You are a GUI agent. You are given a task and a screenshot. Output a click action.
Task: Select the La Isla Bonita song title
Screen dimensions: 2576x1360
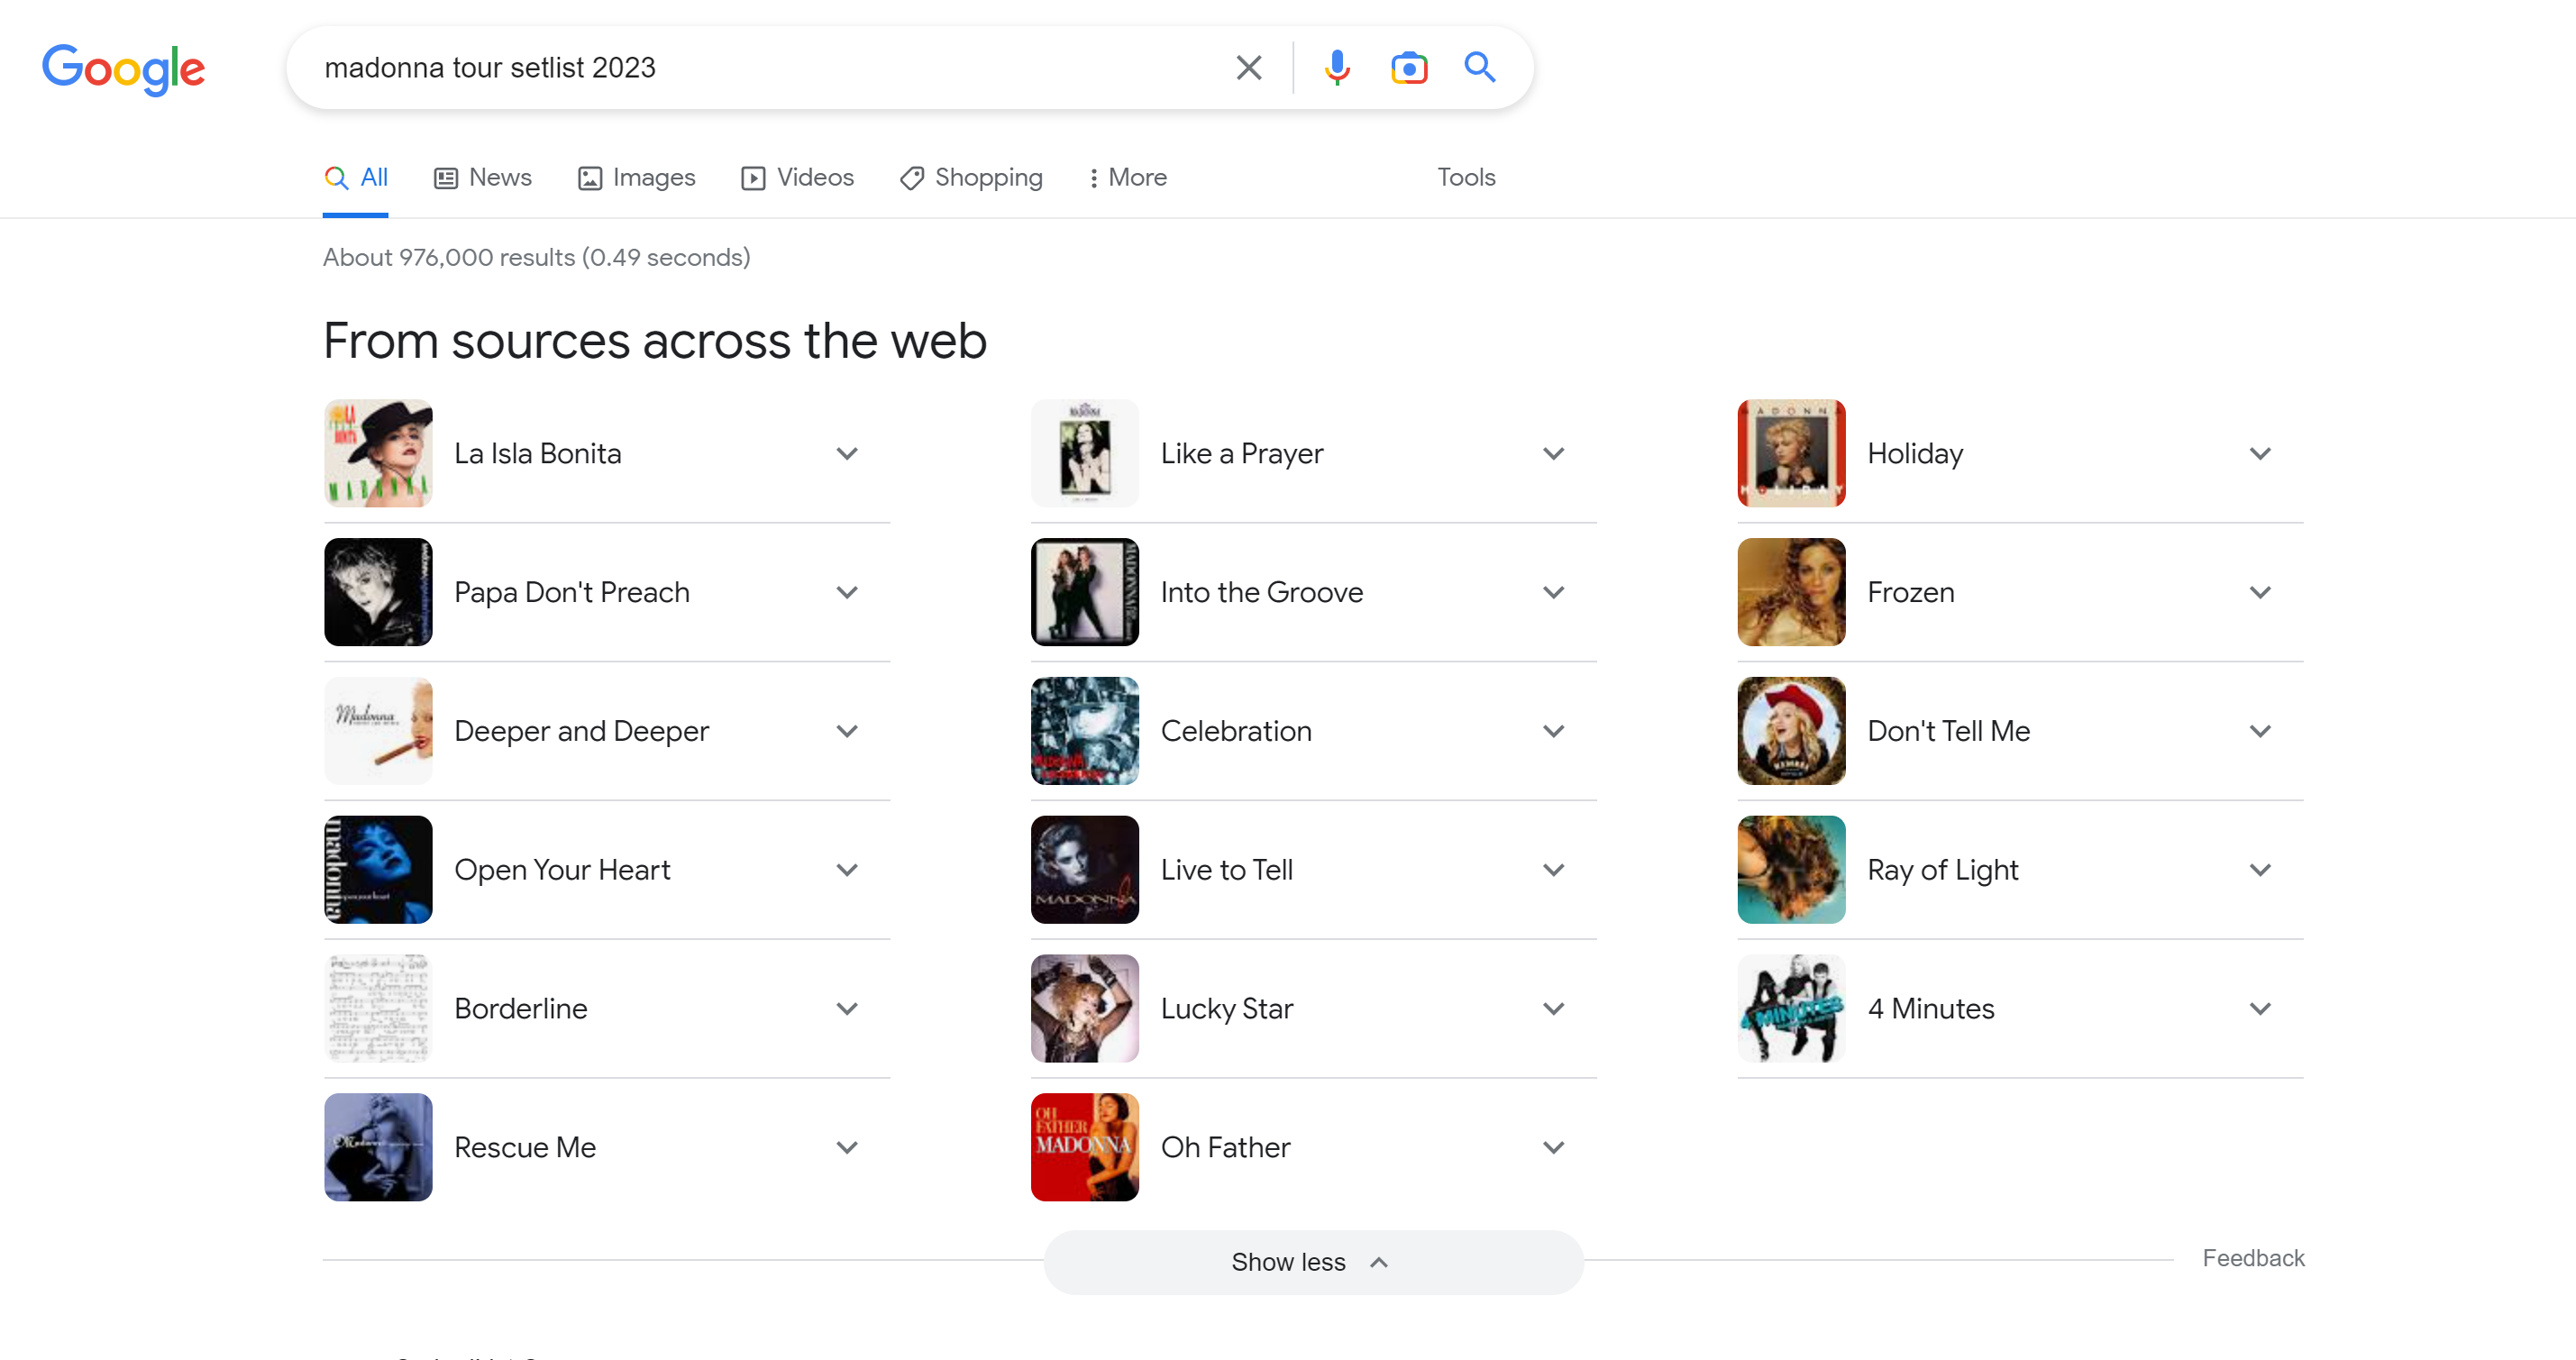(x=538, y=454)
